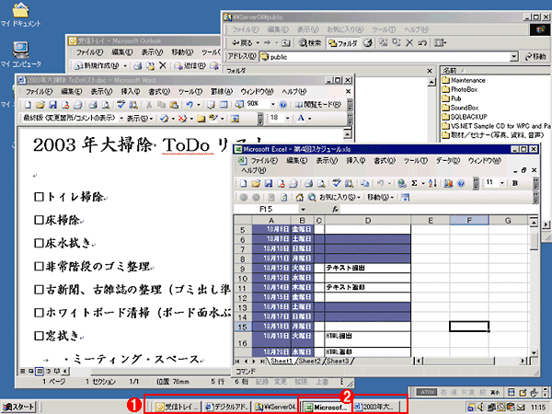Click Go (移動) button beside Explorer address
The width and height of the screenshot is (552, 414).
[535, 56]
